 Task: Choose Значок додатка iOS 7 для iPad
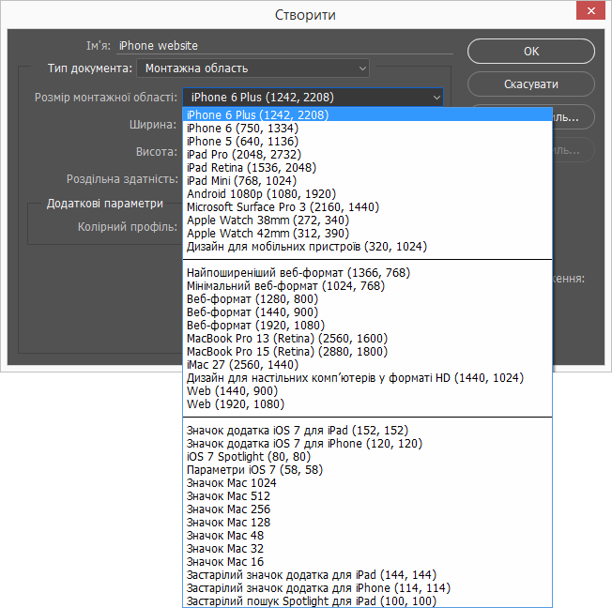point(367,431)
